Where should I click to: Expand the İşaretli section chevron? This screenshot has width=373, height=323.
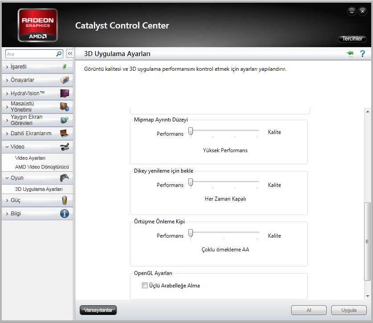point(7,67)
